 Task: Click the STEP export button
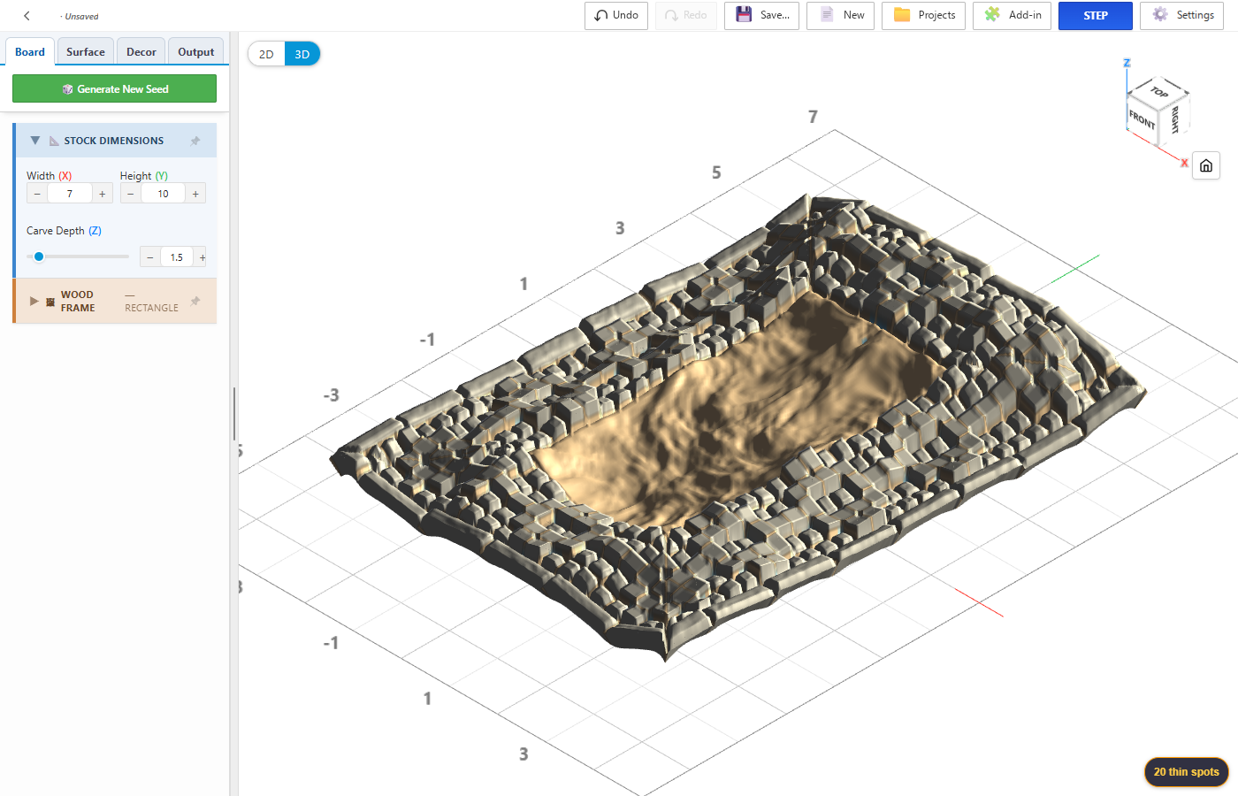pyautogui.click(x=1096, y=16)
